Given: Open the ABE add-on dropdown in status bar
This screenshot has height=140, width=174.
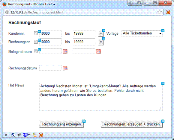Looking at the screenshot, I should click(26, 135).
